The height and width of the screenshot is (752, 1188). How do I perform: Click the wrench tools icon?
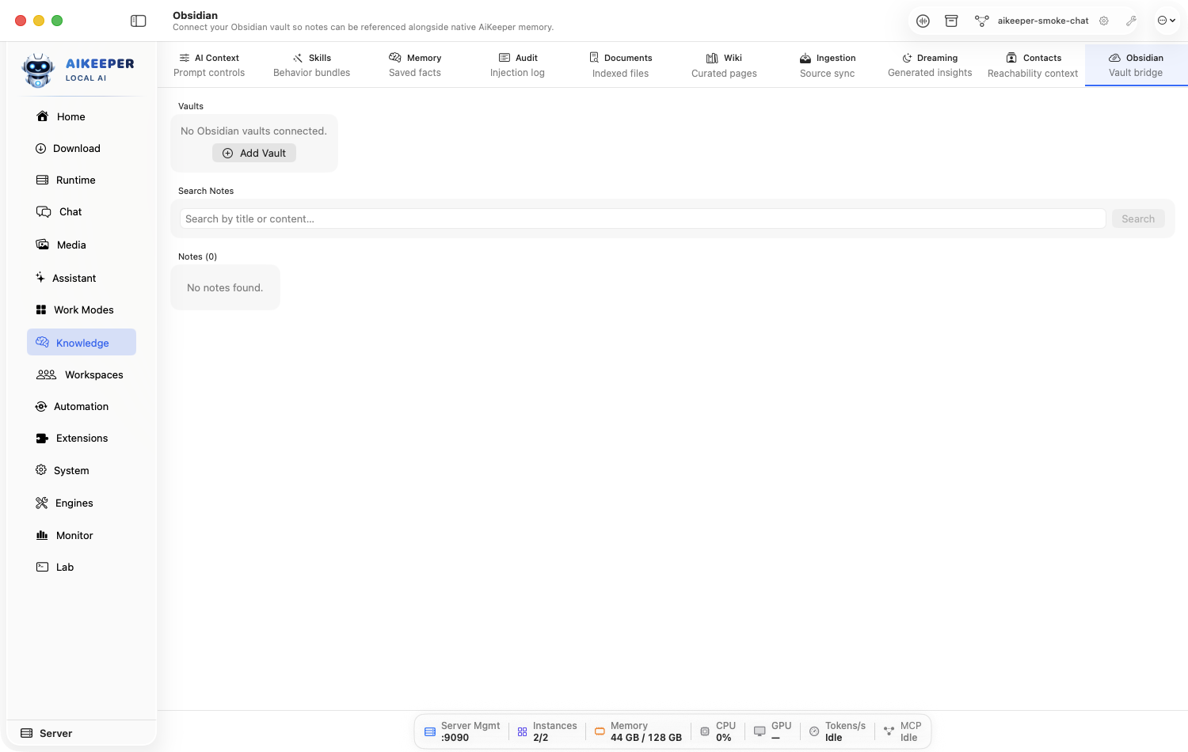tap(1131, 21)
